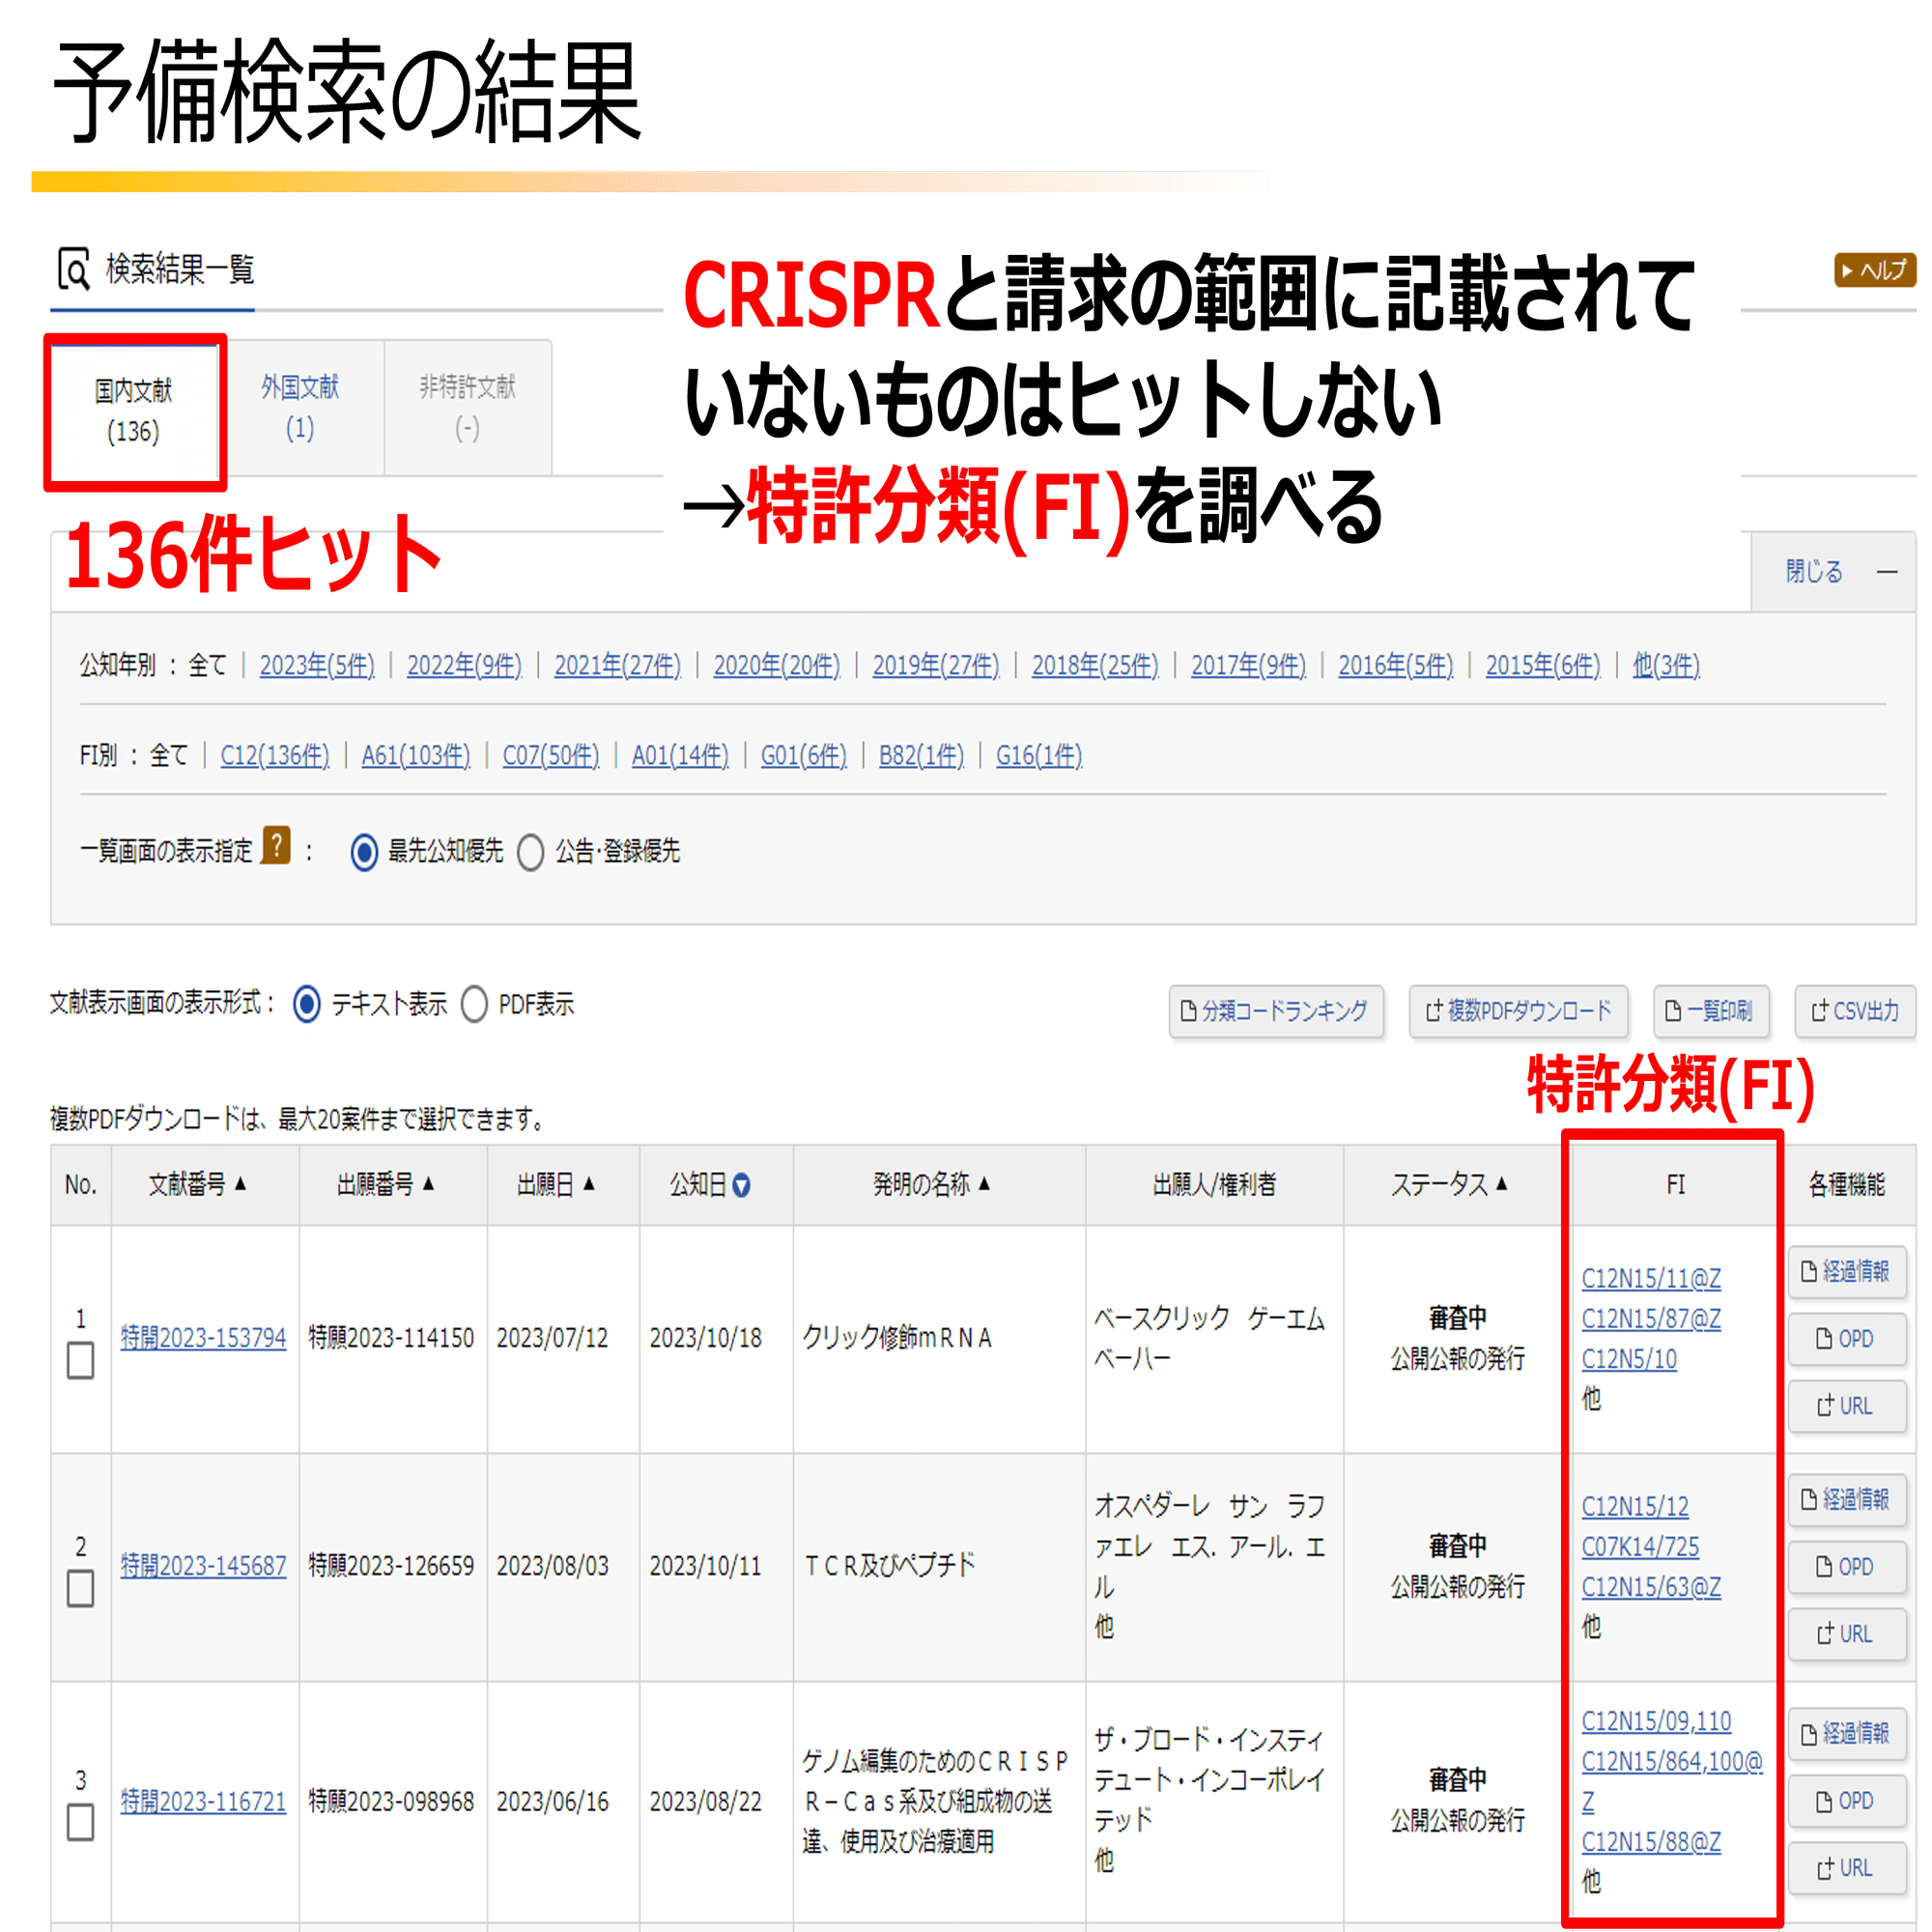Filter results by 2019年(27件)

click(x=936, y=665)
